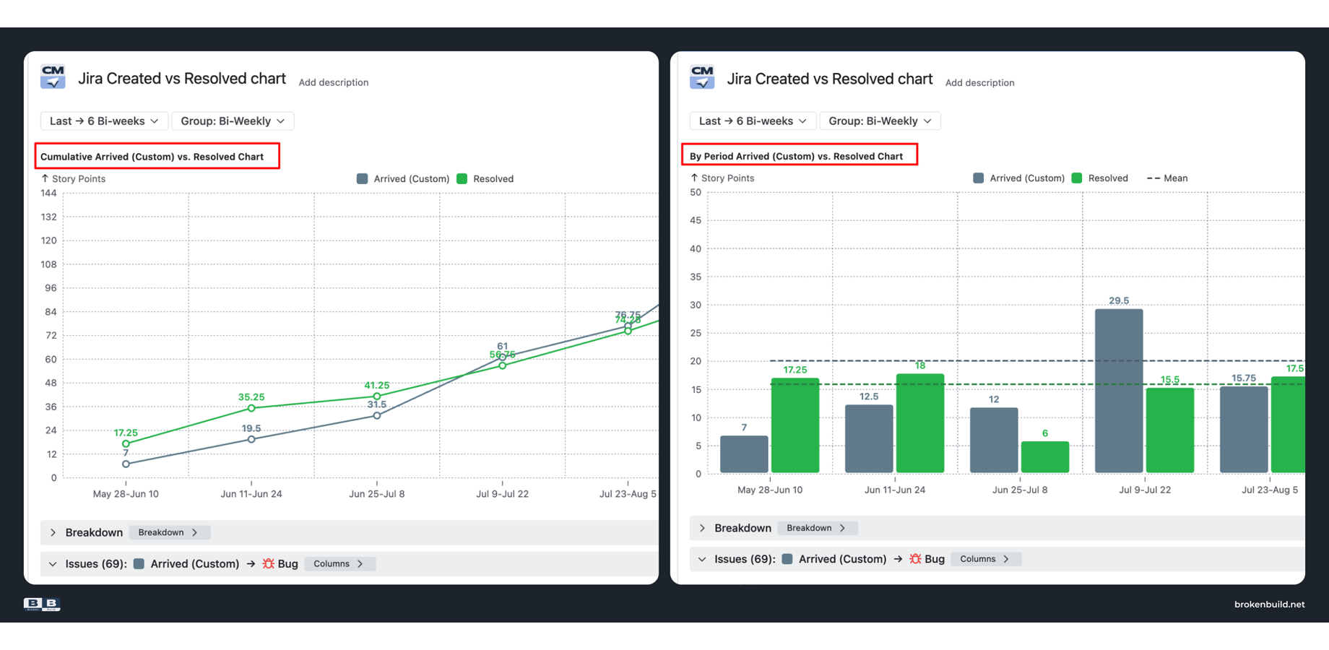Click the CM app icon in left chart panel
The height and width of the screenshot is (650, 1329).
pyautogui.click(x=53, y=77)
